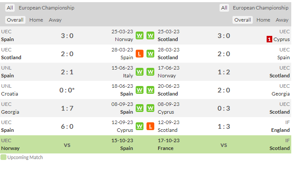Click Spain's orange loss badge vs Scotland
293x169 pixels.
tap(140, 54)
